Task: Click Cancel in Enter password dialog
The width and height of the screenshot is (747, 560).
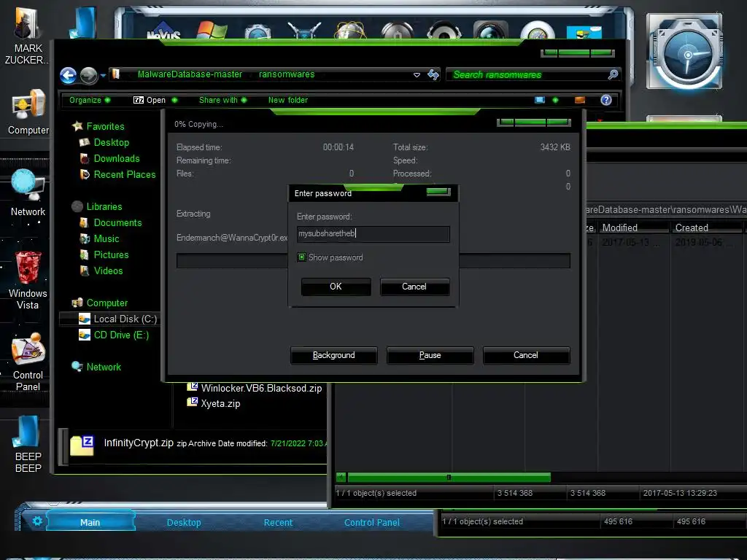Action: tap(414, 287)
